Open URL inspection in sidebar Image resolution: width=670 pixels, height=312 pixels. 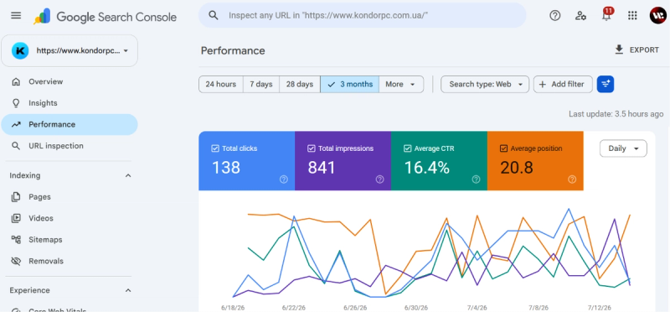coord(70,146)
